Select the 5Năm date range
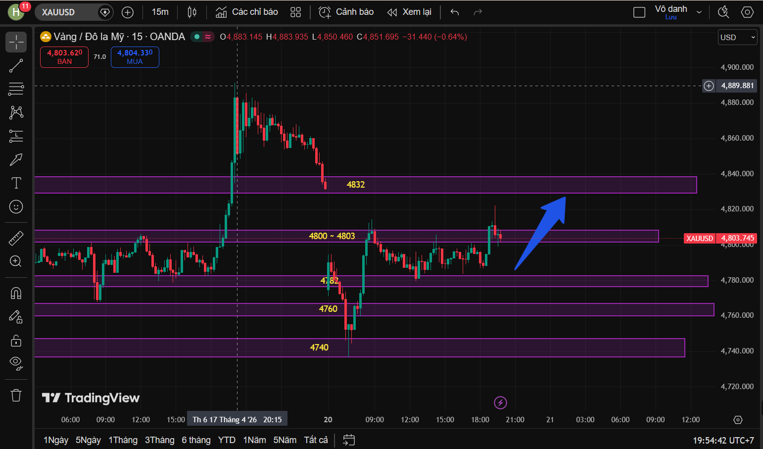The height and width of the screenshot is (449, 763). 285,440
